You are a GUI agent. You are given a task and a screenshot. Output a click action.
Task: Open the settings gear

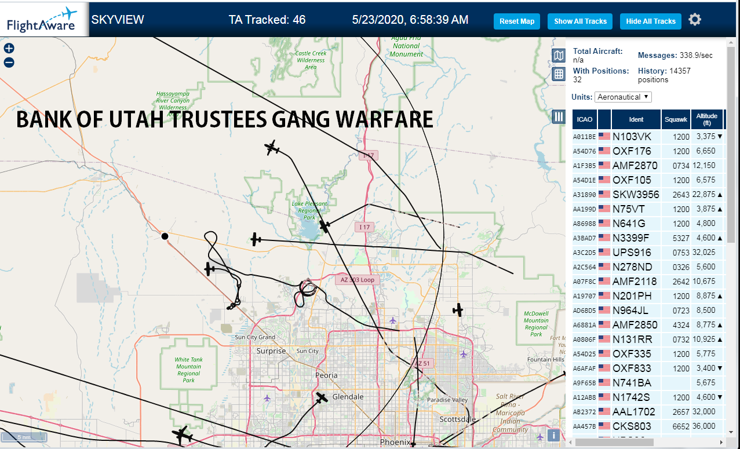pyautogui.click(x=695, y=20)
